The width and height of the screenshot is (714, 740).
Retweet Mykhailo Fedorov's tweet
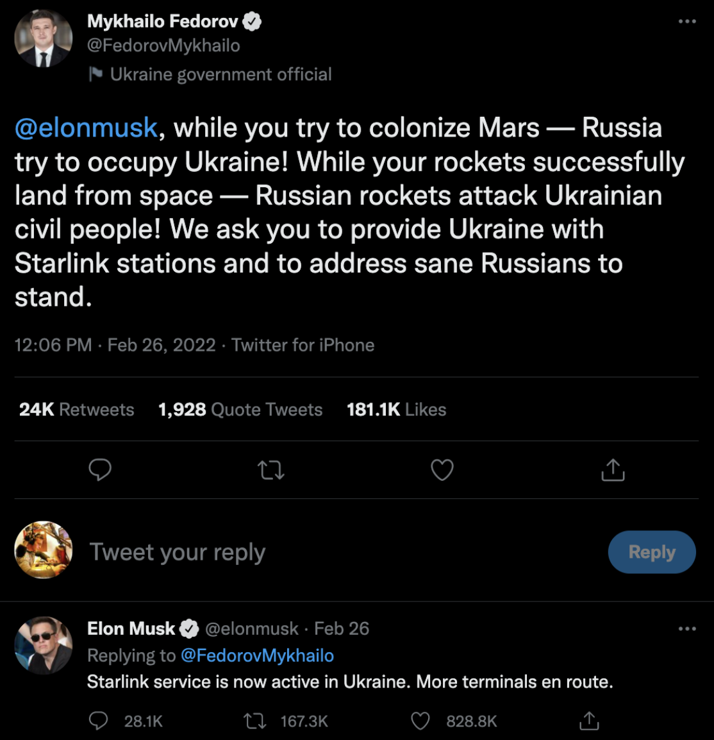click(271, 471)
